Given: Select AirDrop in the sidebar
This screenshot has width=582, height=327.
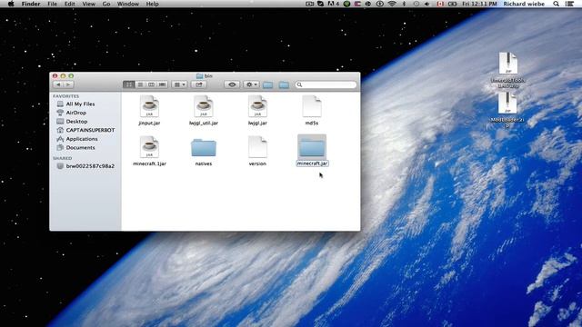Looking at the screenshot, I should tap(75, 113).
